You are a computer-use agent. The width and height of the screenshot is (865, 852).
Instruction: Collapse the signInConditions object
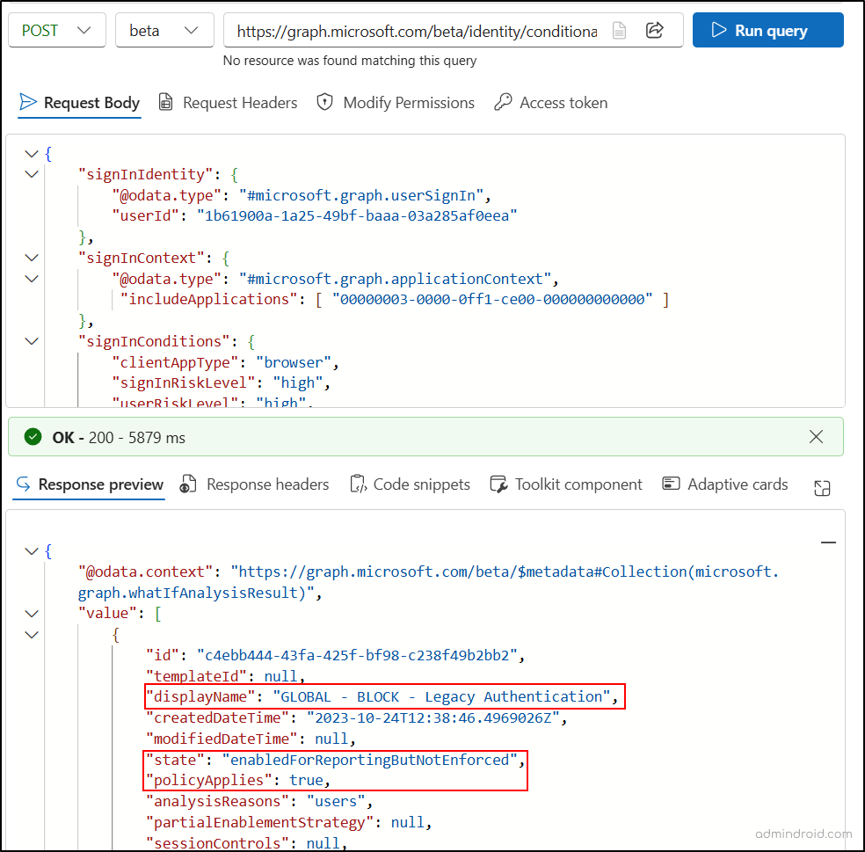32,341
